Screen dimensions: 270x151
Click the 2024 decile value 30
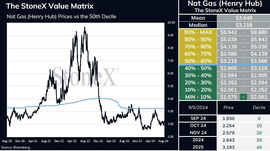[x=259, y=140]
